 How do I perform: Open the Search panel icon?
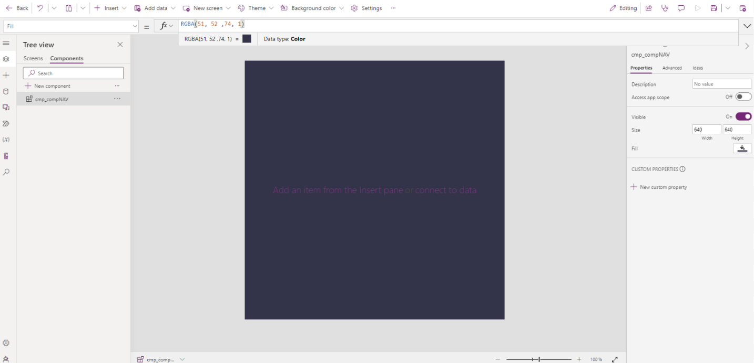(x=6, y=172)
